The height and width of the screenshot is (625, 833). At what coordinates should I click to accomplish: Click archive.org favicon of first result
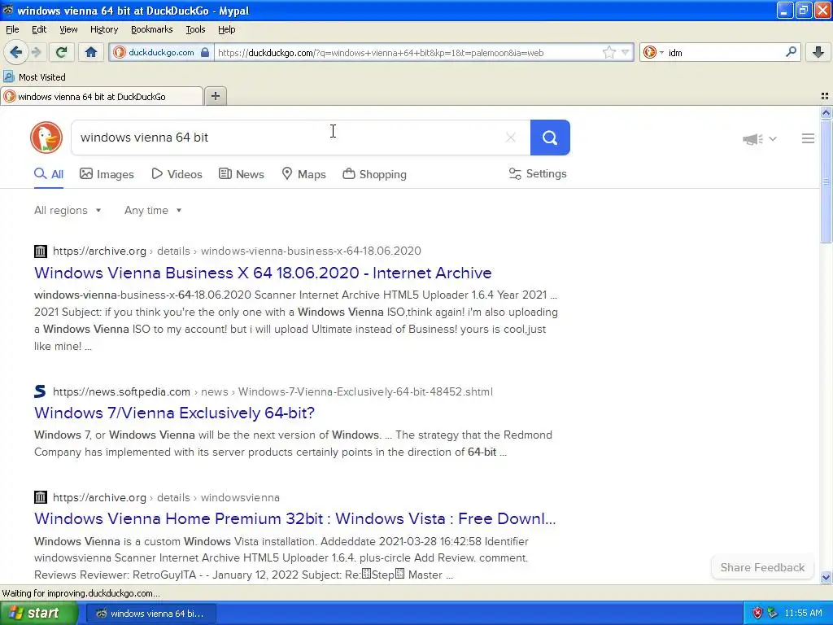coord(41,251)
